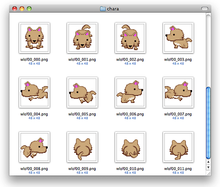The height and width of the screenshot is (187, 220).
Task: Select the wlof00_008.png sprite icon
Action: tap(34, 147)
